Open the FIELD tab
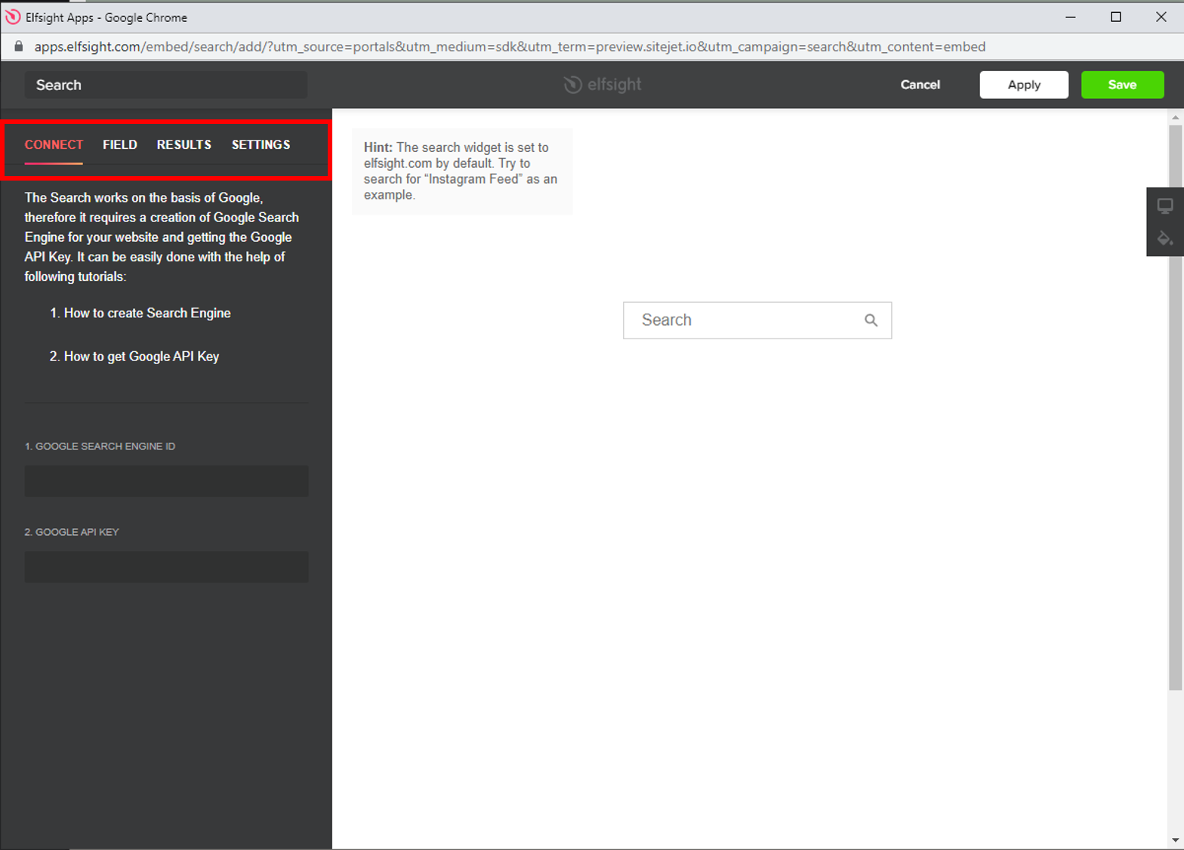 click(120, 144)
